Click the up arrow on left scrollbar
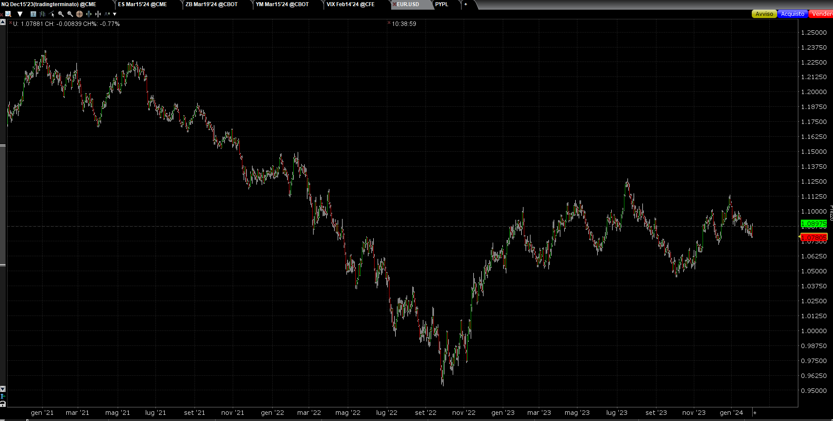The height and width of the screenshot is (421, 833). click(x=3, y=22)
